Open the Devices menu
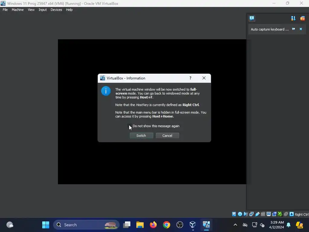309x232 pixels. pyautogui.click(x=56, y=10)
